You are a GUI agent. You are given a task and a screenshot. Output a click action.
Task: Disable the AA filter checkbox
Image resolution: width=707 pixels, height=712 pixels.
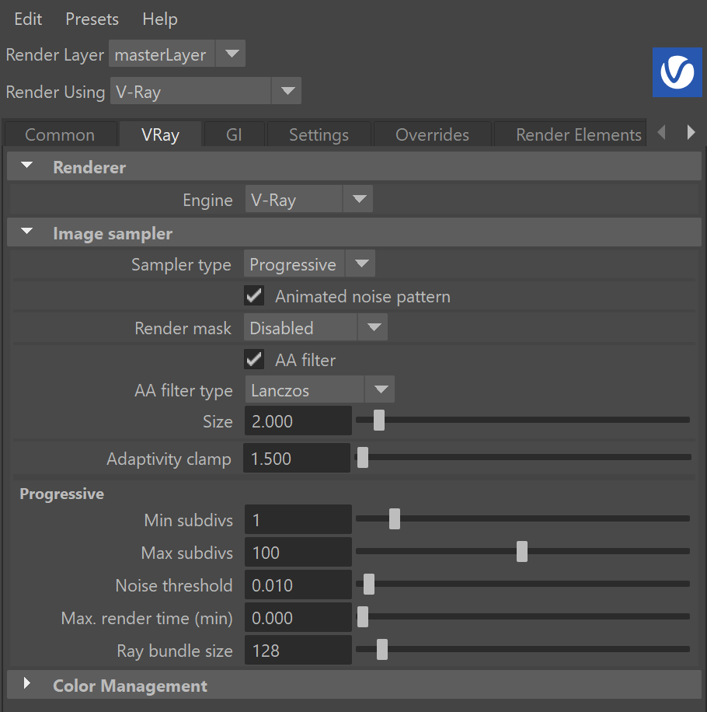point(254,360)
